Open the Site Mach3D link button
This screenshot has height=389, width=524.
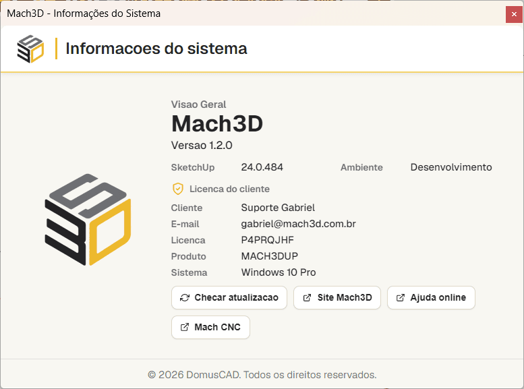[x=337, y=297]
